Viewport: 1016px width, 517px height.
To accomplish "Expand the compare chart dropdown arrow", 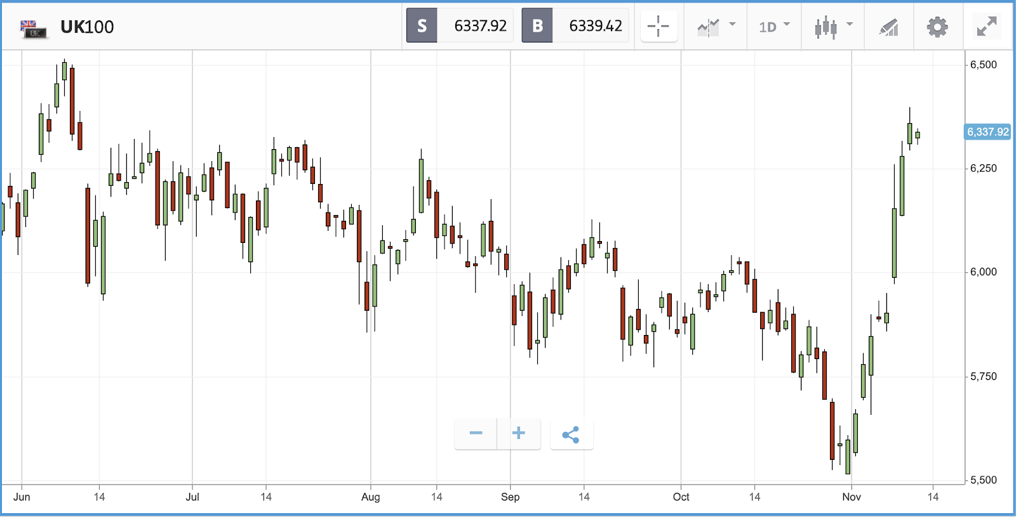I will point(732,24).
